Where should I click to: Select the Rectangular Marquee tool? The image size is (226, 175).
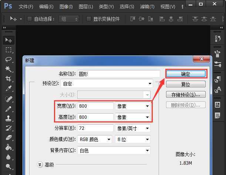coord(8,50)
